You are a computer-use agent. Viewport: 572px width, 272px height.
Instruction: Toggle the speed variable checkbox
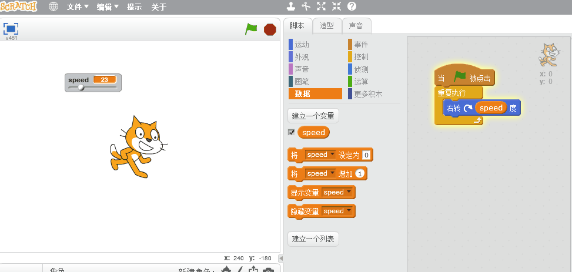tap(291, 132)
